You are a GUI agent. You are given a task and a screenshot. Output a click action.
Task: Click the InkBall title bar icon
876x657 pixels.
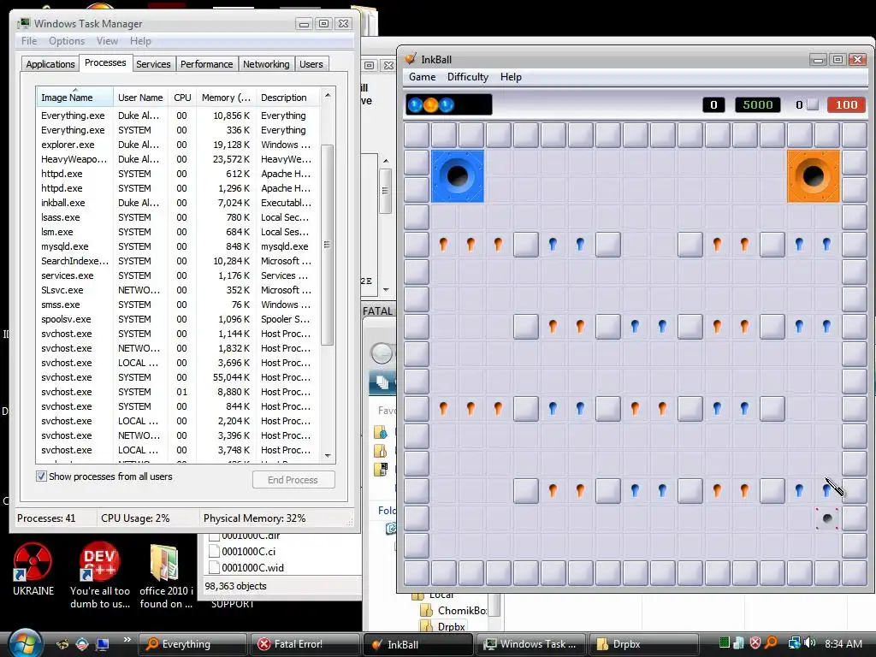[411, 59]
